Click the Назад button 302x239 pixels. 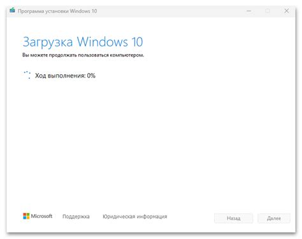pos(233,218)
